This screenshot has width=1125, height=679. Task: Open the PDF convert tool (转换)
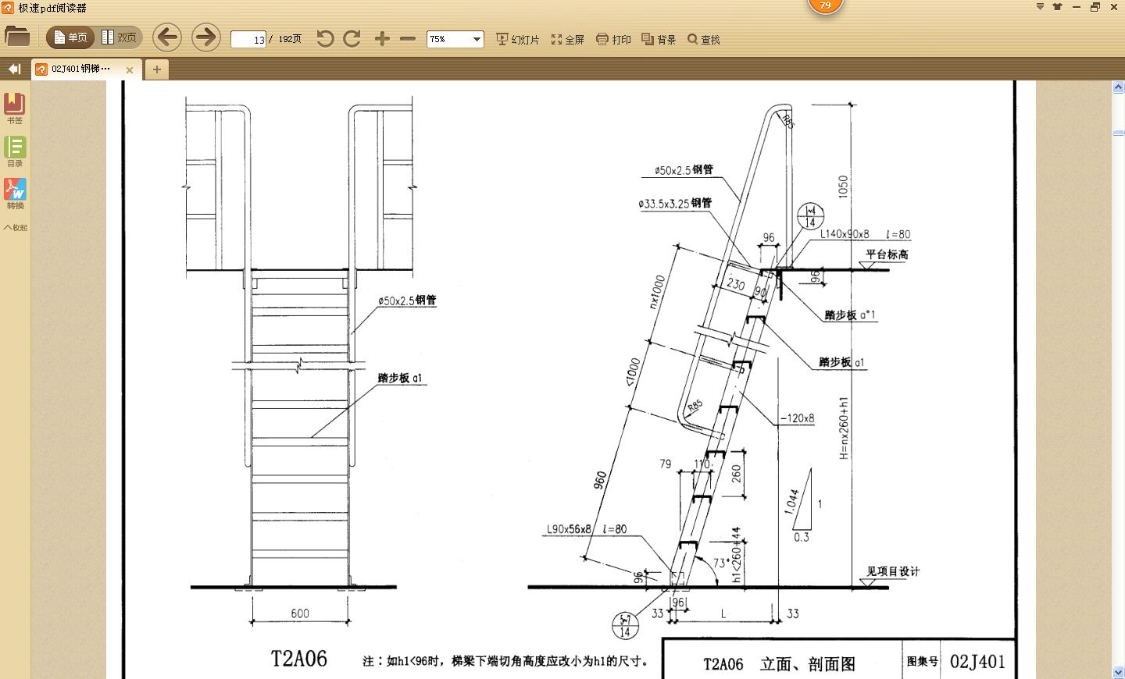coord(15,194)
